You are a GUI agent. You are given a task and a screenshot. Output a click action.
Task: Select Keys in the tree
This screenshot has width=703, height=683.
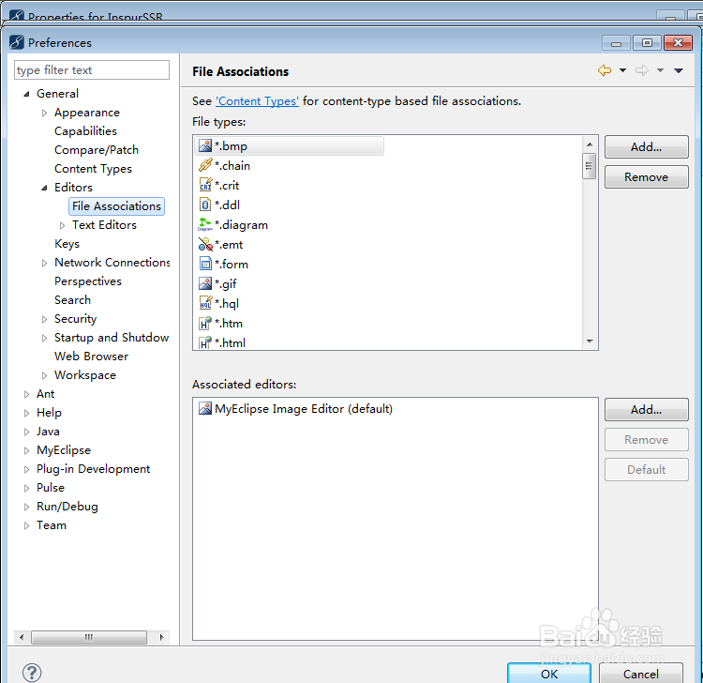click(x=67, y=244)
